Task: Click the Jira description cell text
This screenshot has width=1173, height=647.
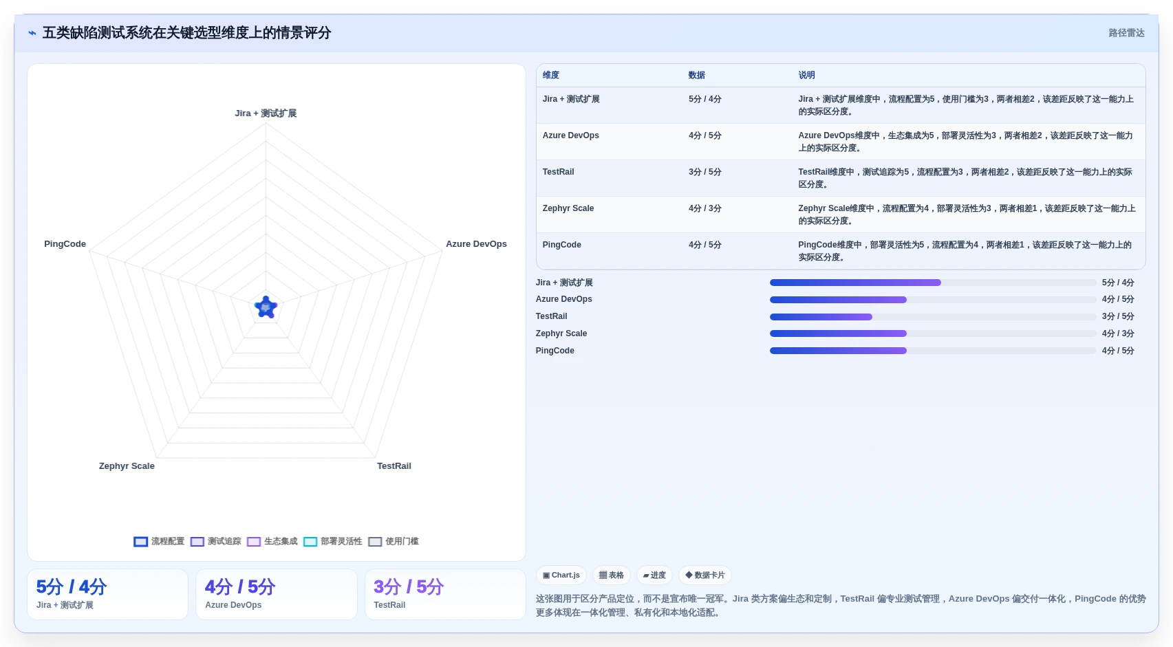Action: point(967,105)
